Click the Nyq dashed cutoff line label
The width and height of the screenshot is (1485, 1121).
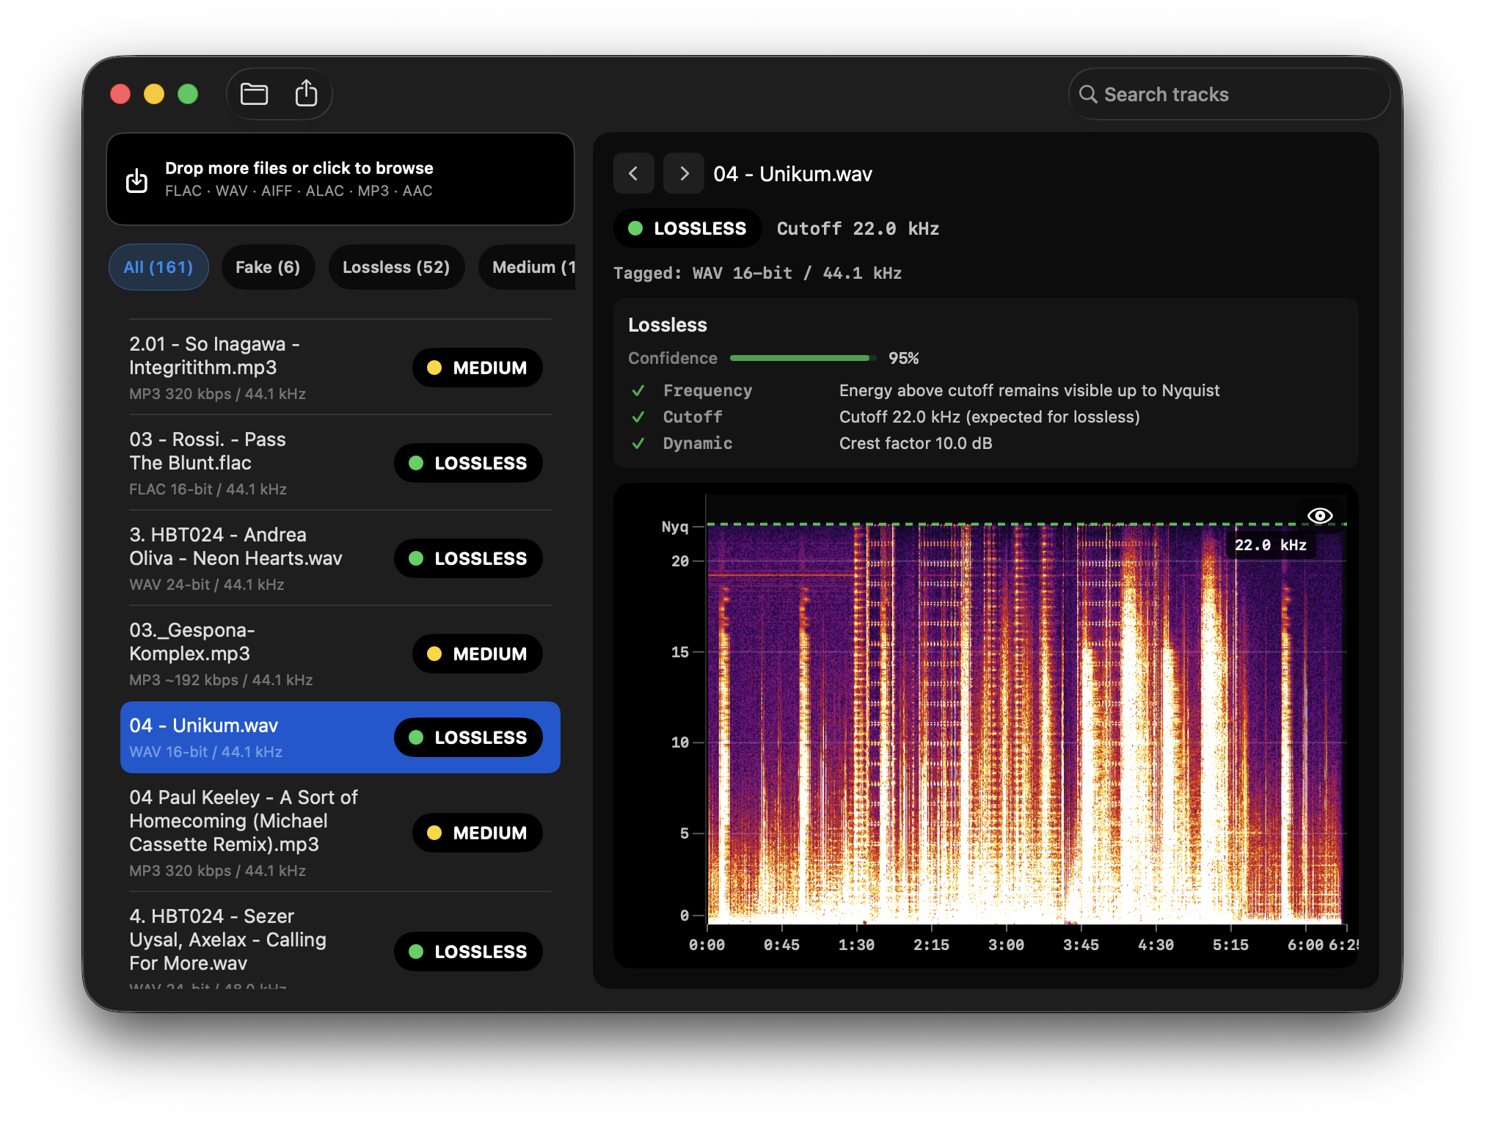point(674,527)
